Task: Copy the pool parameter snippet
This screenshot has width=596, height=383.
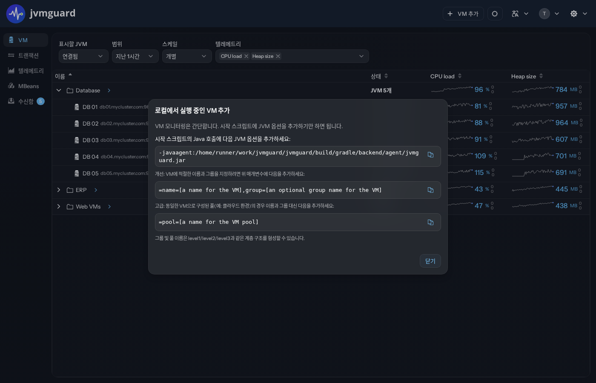Action: click(430, 222)
